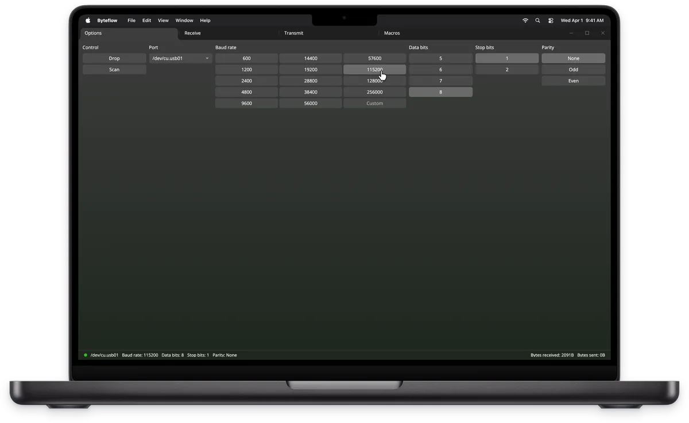Click status bar 'Data bits: 8'
The width and height of the screenshot is (689, 423).
pos(173,355)
